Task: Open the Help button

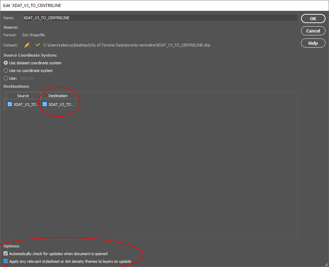Action: 313,43
